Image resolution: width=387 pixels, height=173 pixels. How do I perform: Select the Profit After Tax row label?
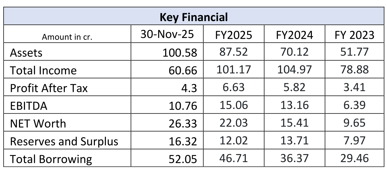(x=49, y=88)
